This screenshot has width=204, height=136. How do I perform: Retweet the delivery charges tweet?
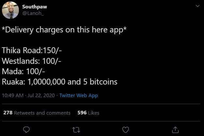76,130
